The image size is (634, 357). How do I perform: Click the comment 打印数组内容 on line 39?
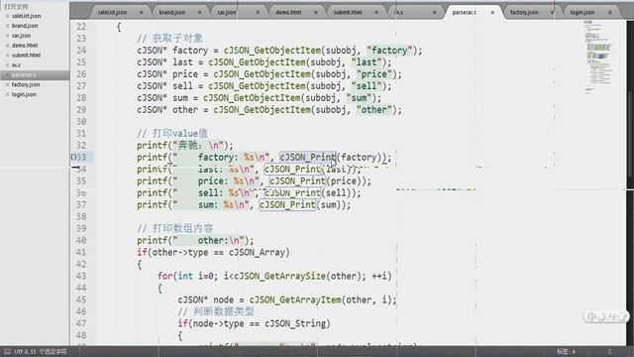click(174, 229)
